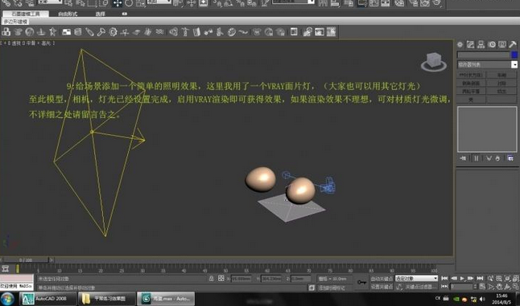Open the modifier list dropdown

pos(487,64)
